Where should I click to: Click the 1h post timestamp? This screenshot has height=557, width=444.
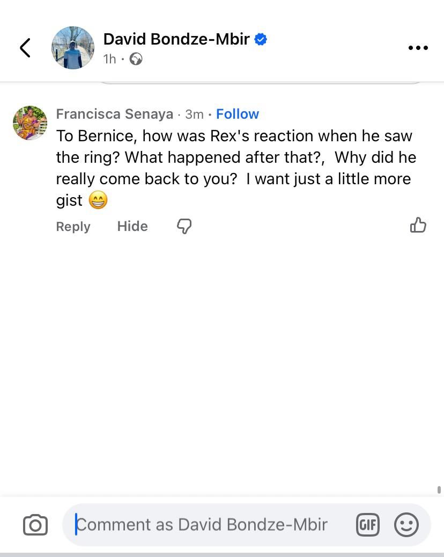coord(109,59)
